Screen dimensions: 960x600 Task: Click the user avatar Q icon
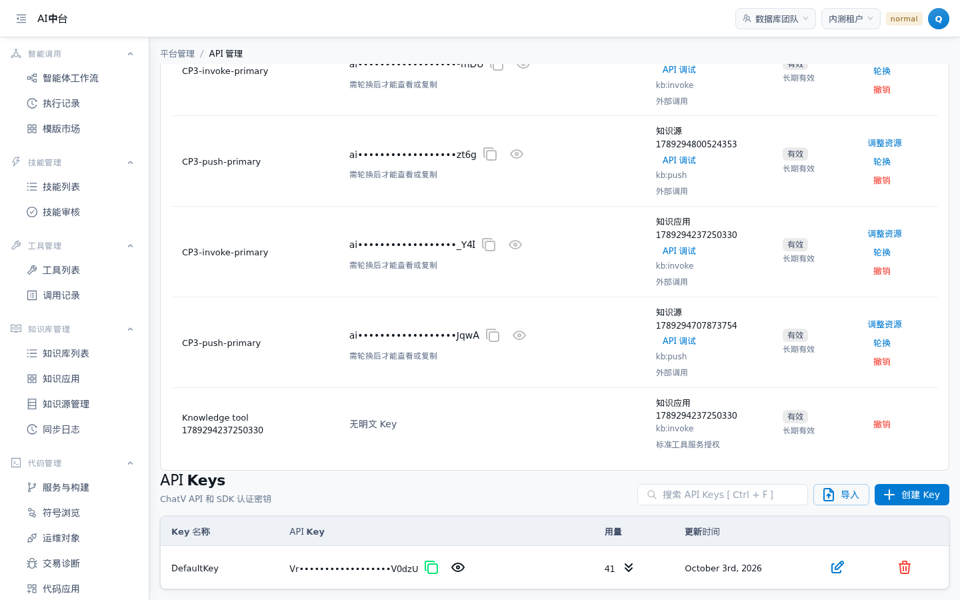pyautogui.click(x=938, y=19)
